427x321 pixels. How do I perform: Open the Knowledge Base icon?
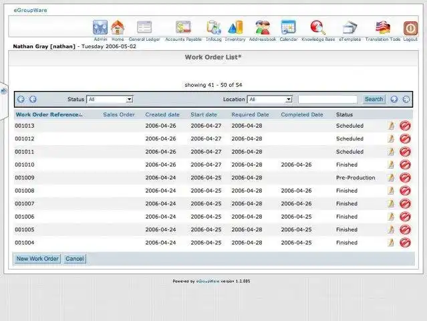pos(318,27)
